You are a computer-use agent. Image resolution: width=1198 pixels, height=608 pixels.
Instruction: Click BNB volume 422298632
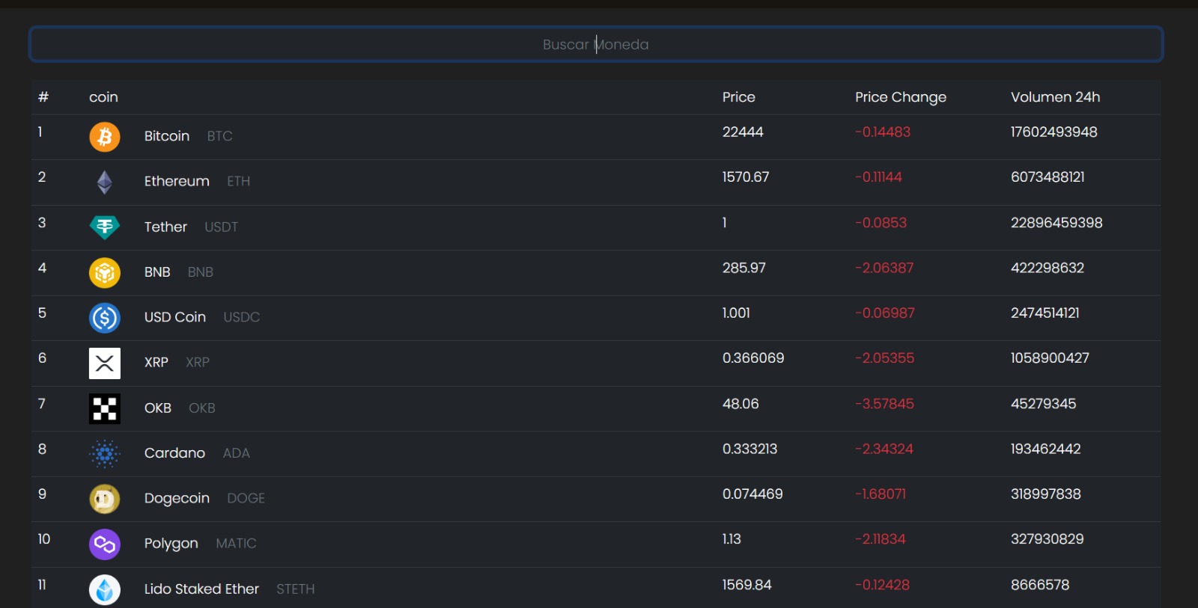1048,268
